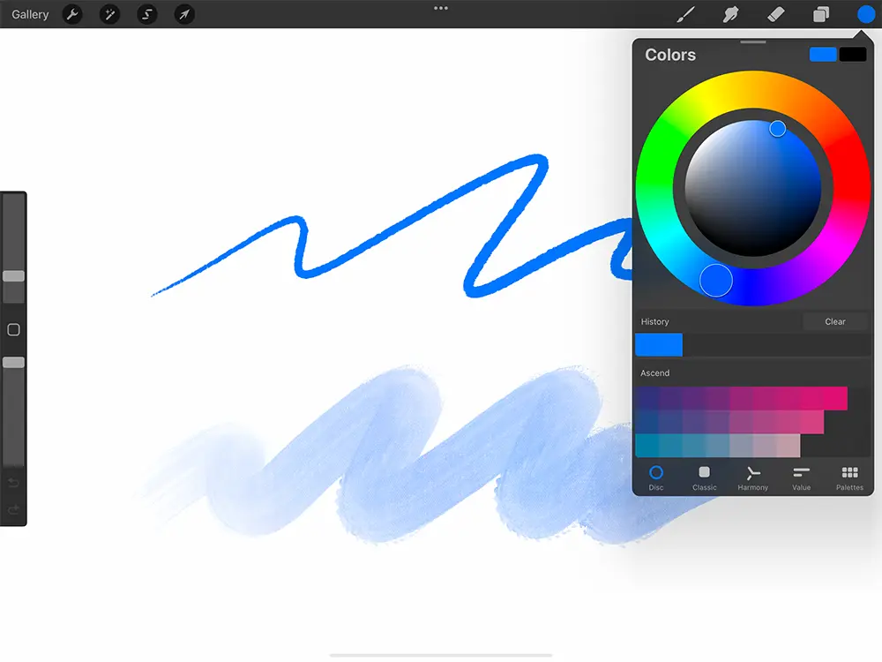Image resolution: width=882 pixels, height=662 pixels.
Task: Pick the blue swatch in History
Action: tap(659, 345)
